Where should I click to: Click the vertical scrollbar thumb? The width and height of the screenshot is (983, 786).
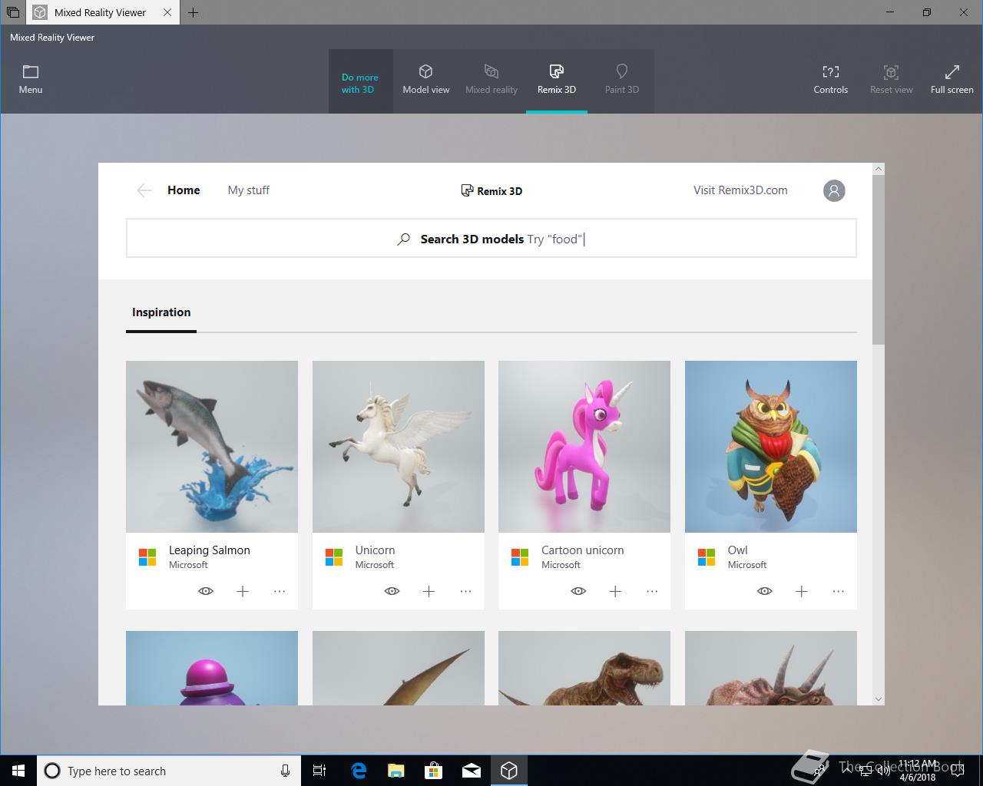pyautogui.click(x=879, y=260)
